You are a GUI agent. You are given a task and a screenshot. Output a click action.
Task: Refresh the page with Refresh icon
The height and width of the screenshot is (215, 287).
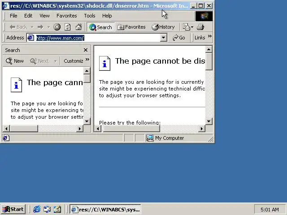click(68, 27)
